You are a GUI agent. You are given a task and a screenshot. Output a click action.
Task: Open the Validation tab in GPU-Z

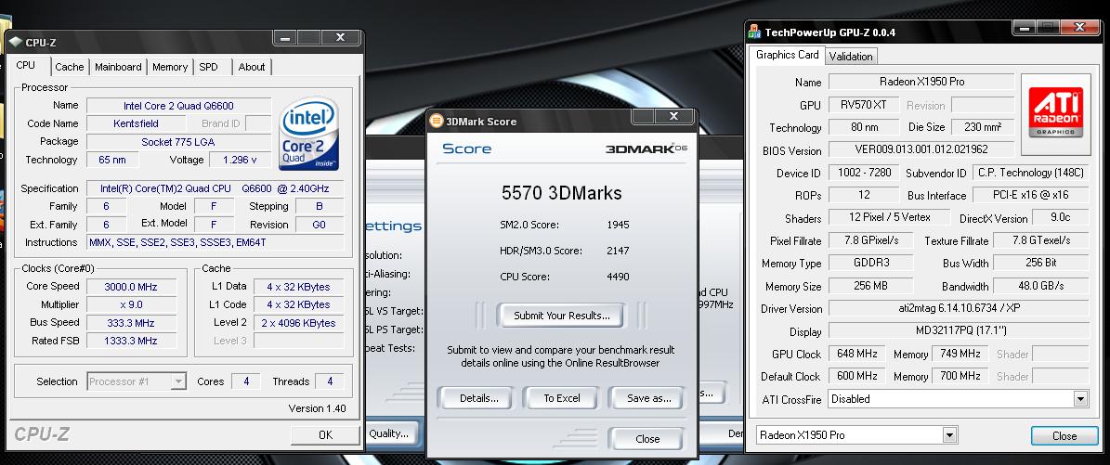click(850, 57)
